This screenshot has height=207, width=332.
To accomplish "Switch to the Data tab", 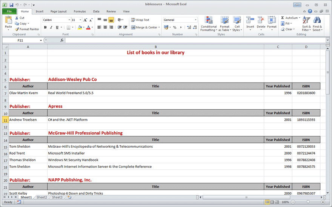I will pos(96,11).
